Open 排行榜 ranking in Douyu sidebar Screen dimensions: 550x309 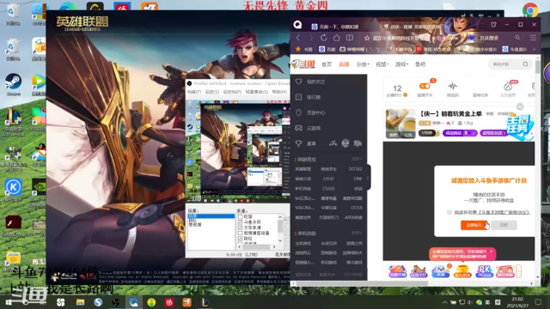pos(313,97)
